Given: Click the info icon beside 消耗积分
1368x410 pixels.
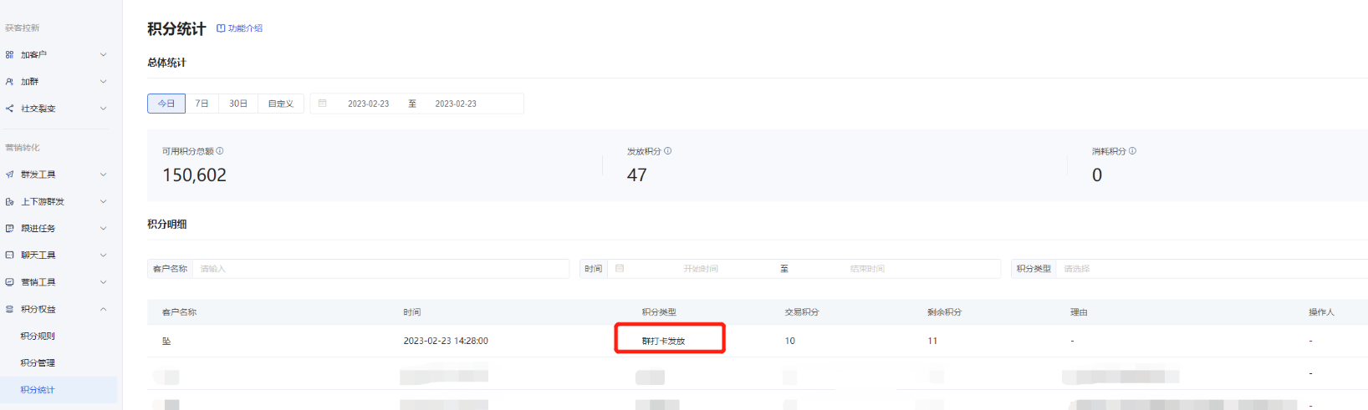Looking at the screenshot, I should (1132, 151).
